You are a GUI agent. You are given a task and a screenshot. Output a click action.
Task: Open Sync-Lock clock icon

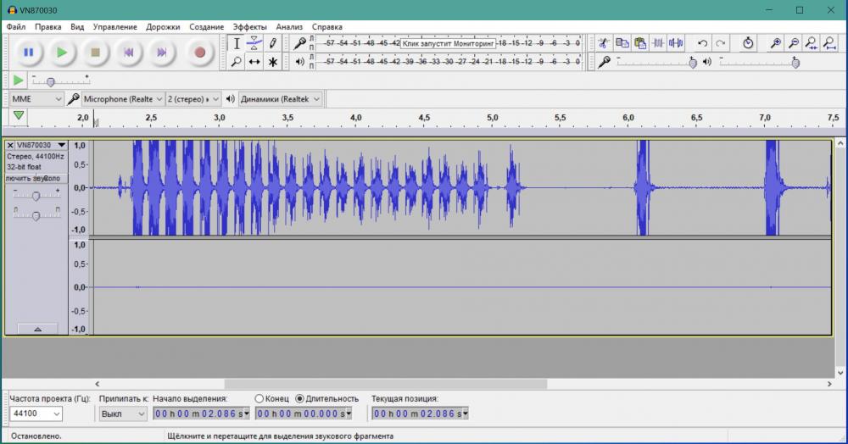[748, 43]
